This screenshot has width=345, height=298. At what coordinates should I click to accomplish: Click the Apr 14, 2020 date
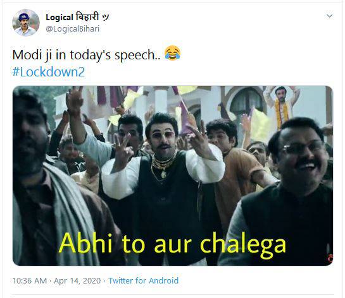[77, 281]
